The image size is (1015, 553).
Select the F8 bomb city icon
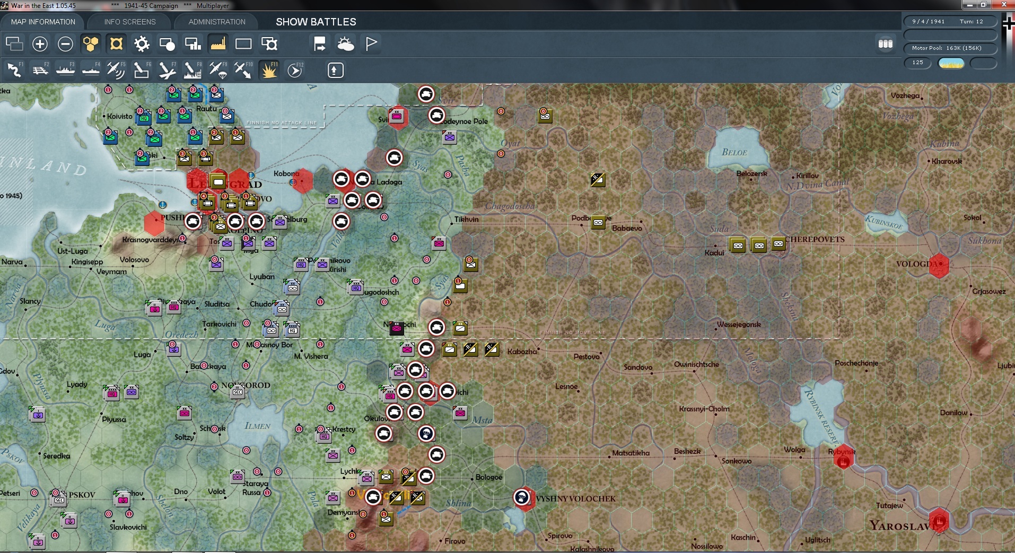click(x=192, y=70)
